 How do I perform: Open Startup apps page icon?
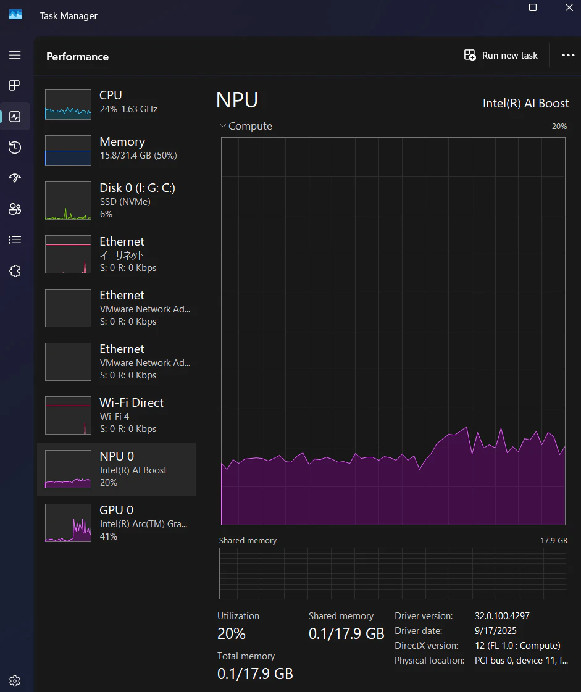point(15,178)
